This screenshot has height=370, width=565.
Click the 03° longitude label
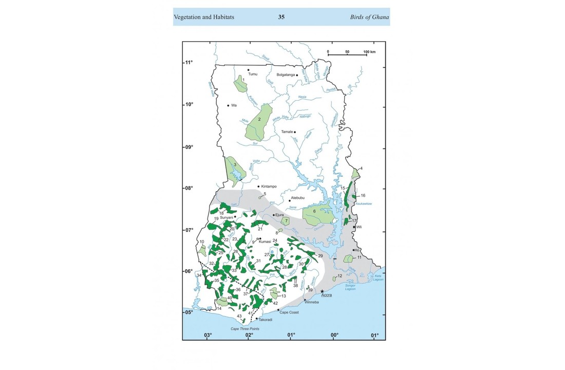208,335
